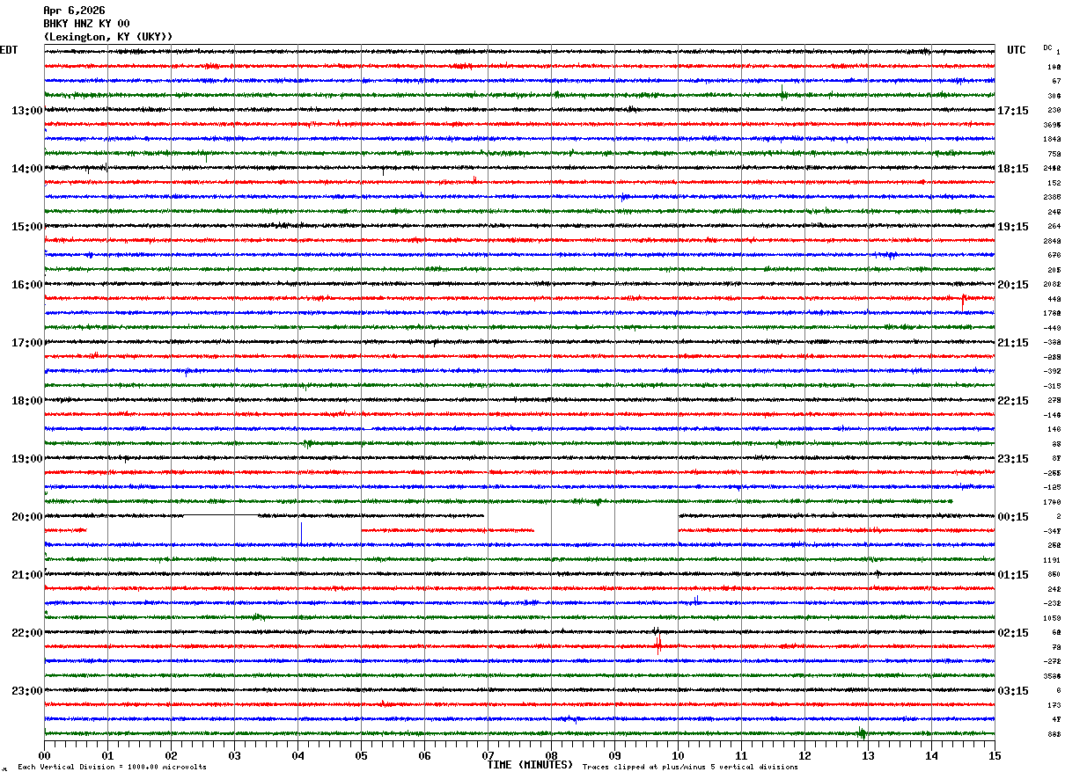Click the 01:15 UTC time label
This screenshot has height=779, width=1065.
coord(1013,575)
